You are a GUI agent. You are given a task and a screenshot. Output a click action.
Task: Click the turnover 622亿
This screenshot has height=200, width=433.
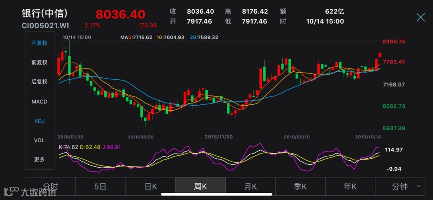click(335, 12)
